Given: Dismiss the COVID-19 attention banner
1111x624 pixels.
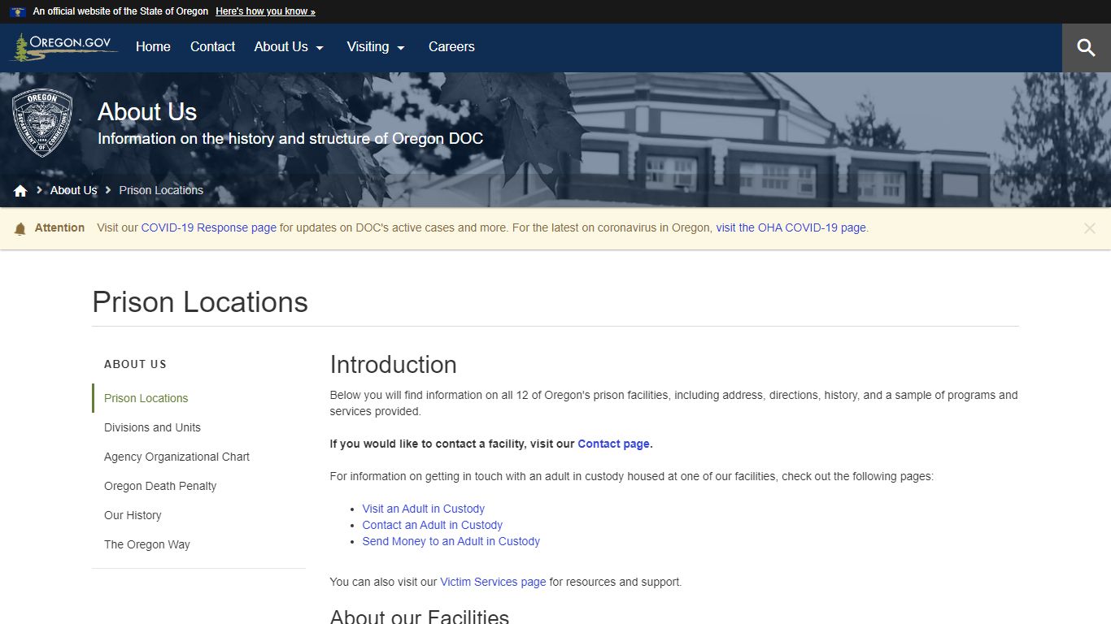Looking at the screenshot, I should click(1090, 228).
